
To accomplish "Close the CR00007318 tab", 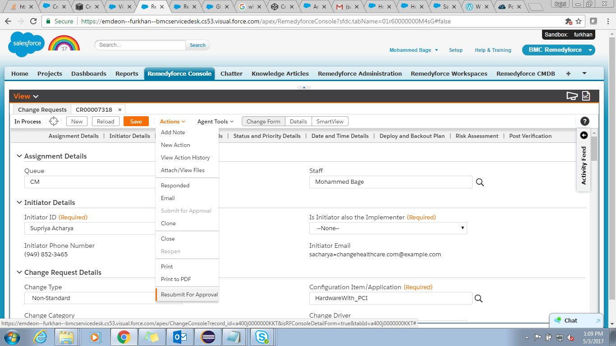I will pyautogui.click(x=120, y=109).
